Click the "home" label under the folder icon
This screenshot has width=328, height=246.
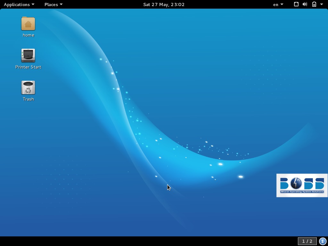point(28,35)
